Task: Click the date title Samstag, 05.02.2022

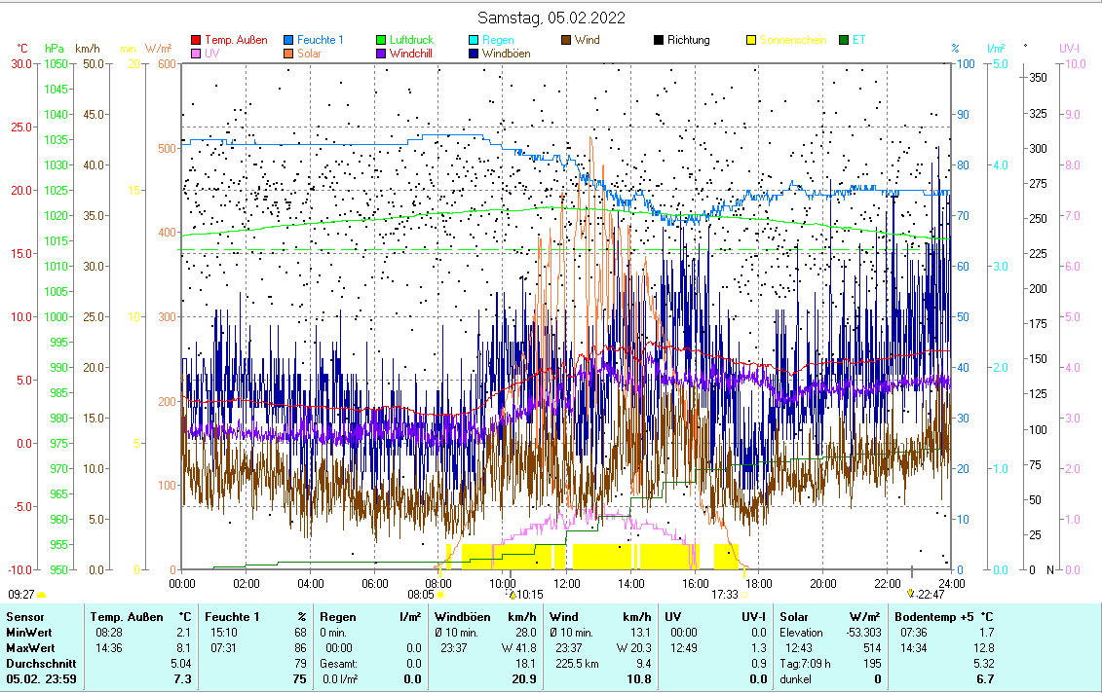Action: [551, 18]
